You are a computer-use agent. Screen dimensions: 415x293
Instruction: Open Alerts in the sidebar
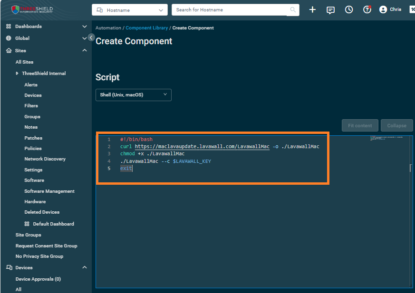pyautogui.click(x=31, y=85)
